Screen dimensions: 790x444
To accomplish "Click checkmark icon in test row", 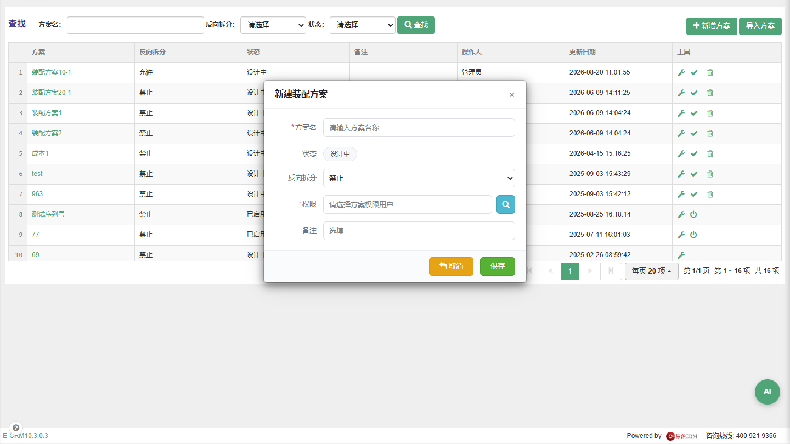I will (694, 174).
